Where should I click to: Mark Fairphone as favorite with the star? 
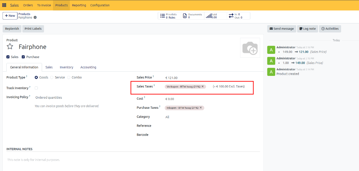(10, 47)
